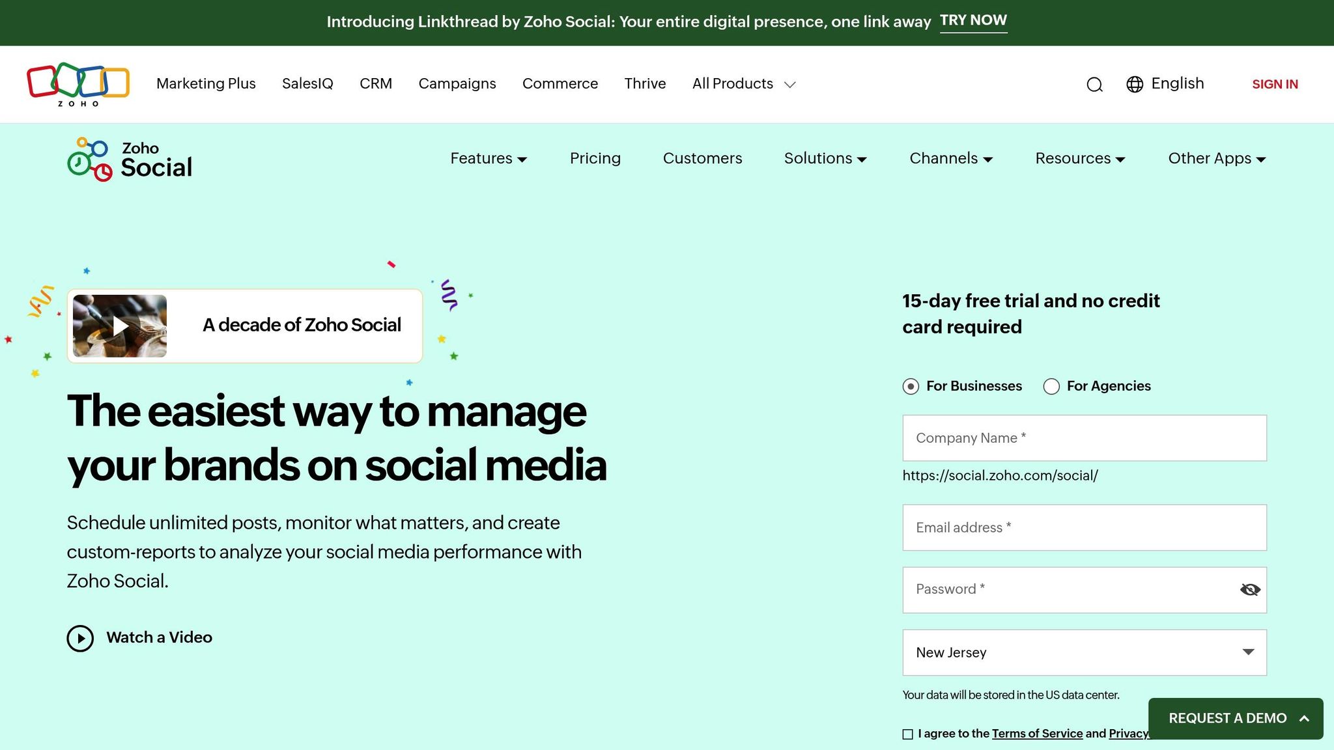The image size is (1334, 750).
Task: Click the TRY NOW banner link
Action: point(973,21)
